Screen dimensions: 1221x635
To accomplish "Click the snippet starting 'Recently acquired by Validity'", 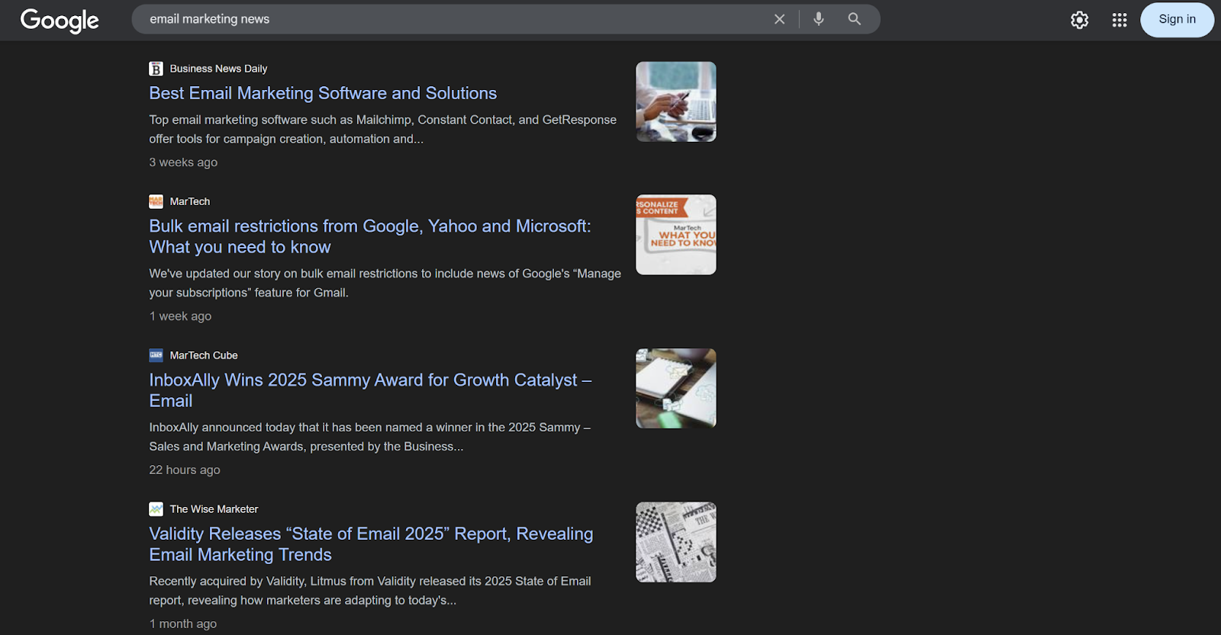I will click(x=370, y=591).
